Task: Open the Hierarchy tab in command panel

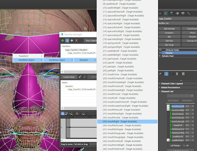Action: click(171, 13)
